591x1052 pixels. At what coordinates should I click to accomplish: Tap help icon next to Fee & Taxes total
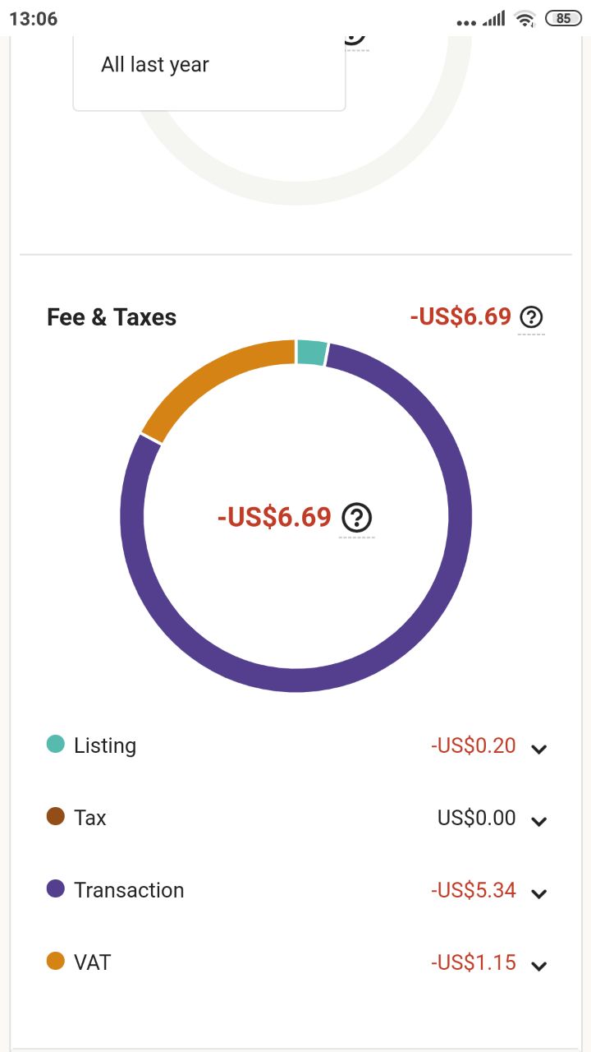(x=532, y=316)
